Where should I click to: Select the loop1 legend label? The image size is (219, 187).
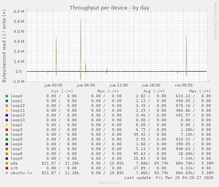[x=16, y=101]
